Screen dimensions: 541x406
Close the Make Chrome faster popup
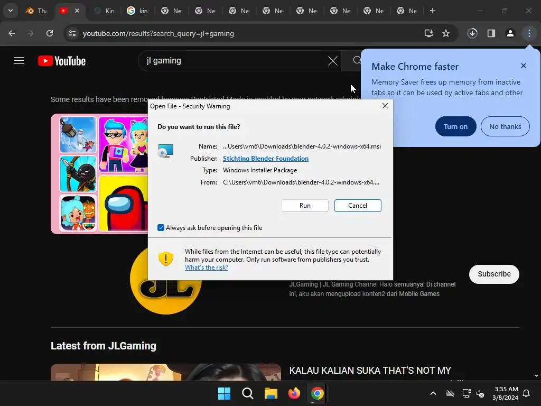[524, 66]
